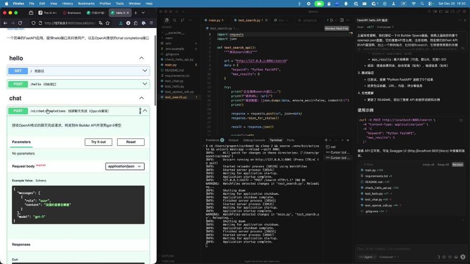Open macOS Control Center
Image resolution: width=470 pixels, height=264 pixels.
431,3
